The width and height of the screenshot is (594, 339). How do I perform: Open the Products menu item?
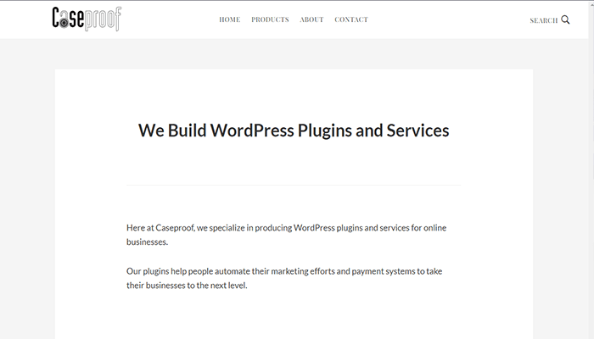(x=270, y=19)
